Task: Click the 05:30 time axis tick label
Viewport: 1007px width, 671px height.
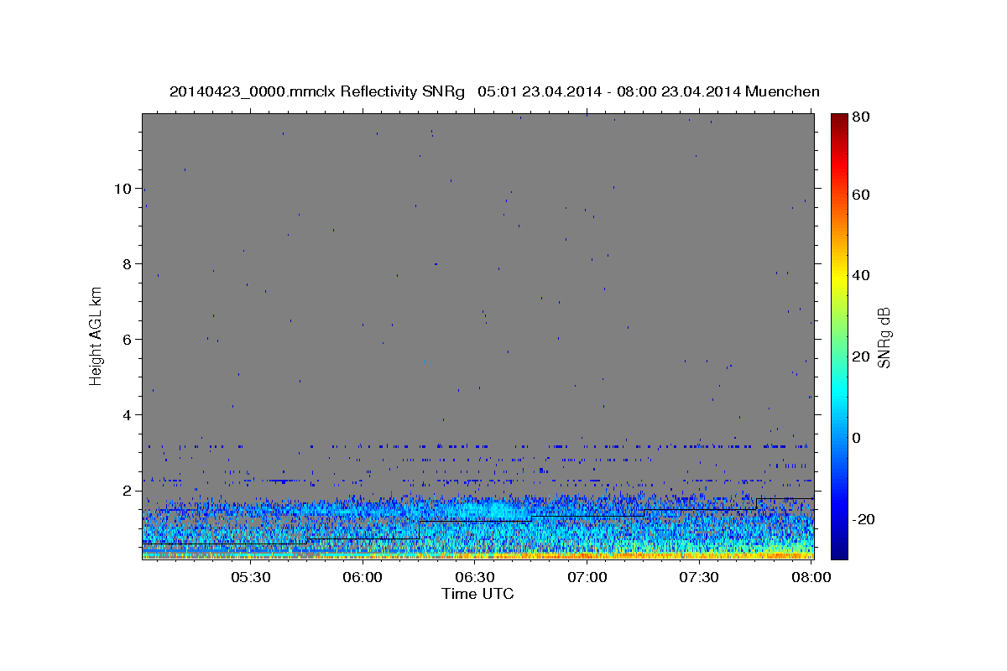Action: pos(250,577)
